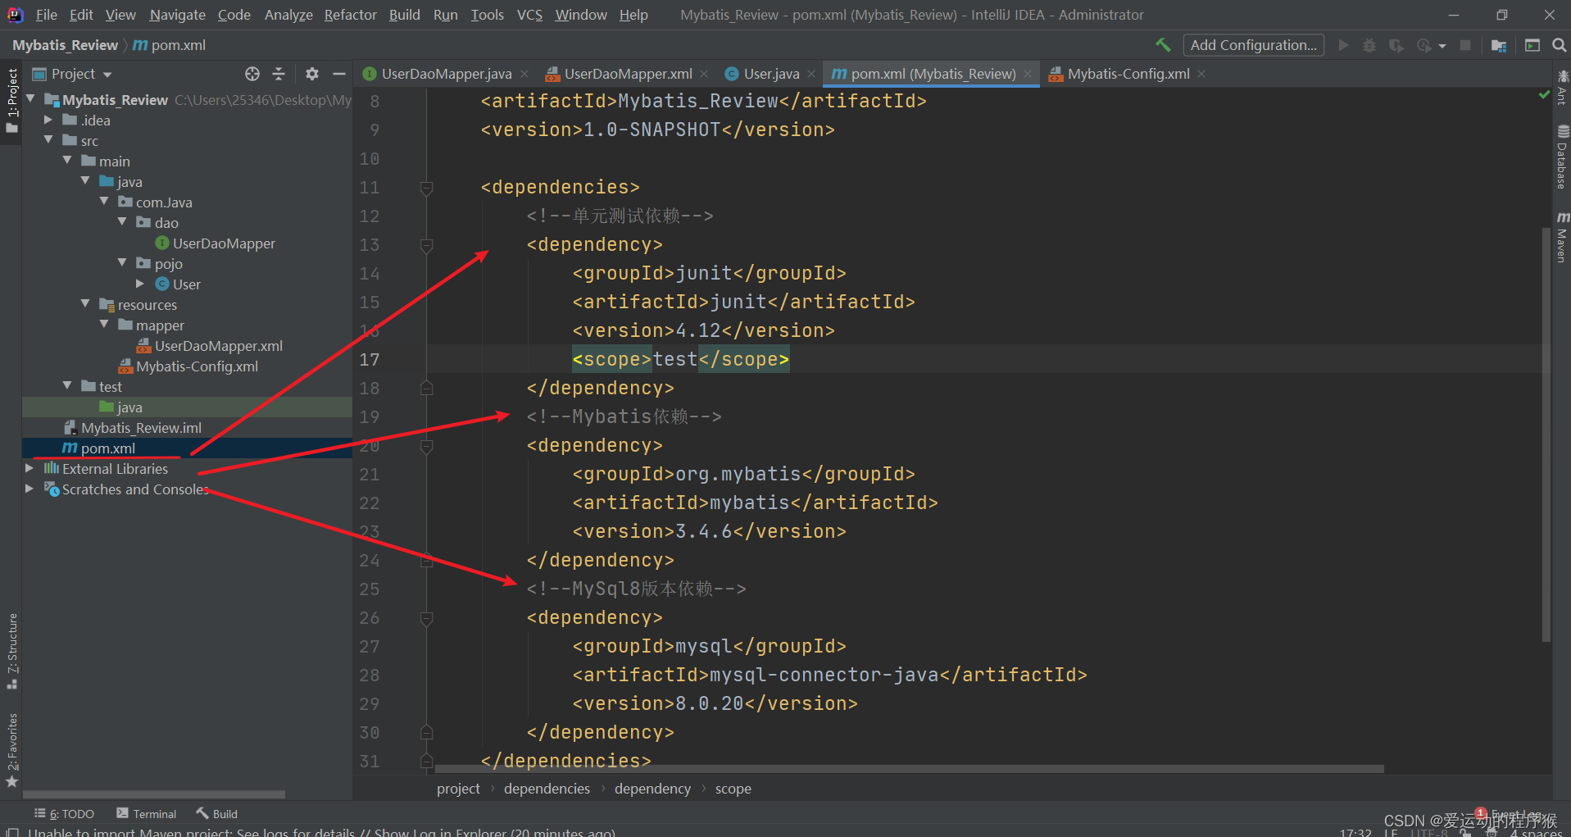Open the Terminal tool window
This screenshot has width=1571, height=837.
tap(147, 813)
